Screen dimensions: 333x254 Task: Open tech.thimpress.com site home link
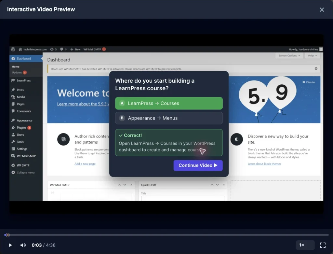coord(33,49)
